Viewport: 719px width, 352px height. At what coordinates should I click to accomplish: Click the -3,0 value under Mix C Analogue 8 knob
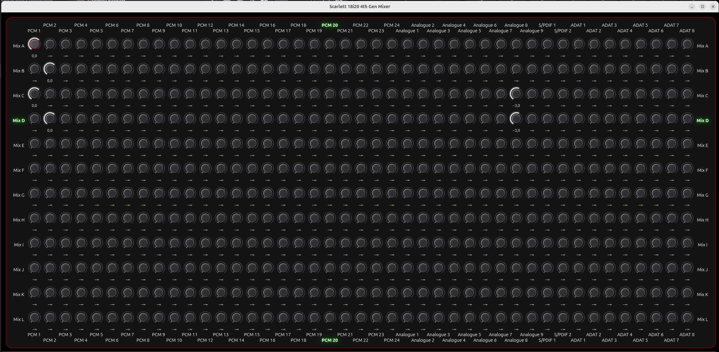[x=516, y=106]
